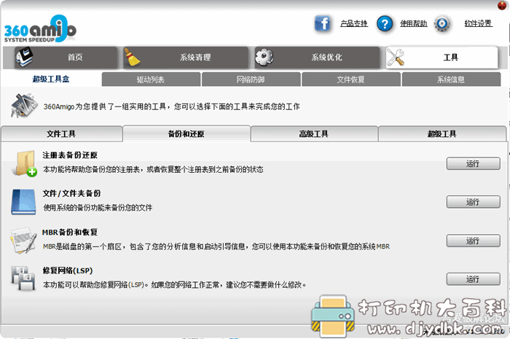Open the 使用帮助 link
This screenshot has height=339, width=510.
click(x=413, y=23)
